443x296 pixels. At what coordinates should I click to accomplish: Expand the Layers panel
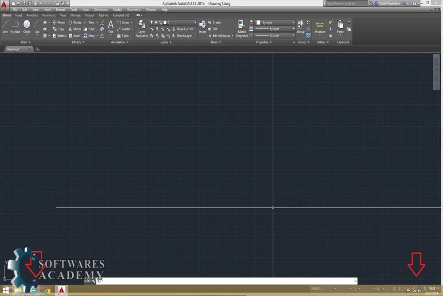(166, 42)
